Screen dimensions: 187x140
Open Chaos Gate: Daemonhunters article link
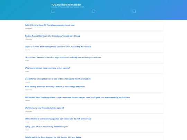pyautogui.click(x=63, y=57)
